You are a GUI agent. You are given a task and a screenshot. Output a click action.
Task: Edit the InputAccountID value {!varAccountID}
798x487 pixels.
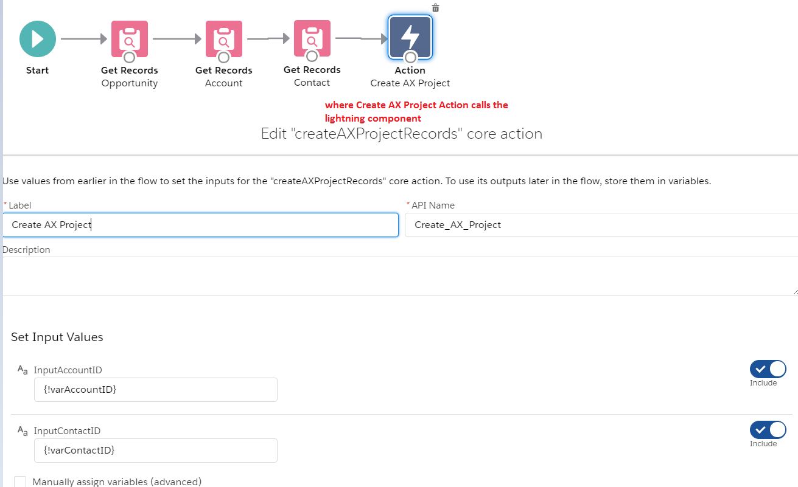(x=156, y=390)
